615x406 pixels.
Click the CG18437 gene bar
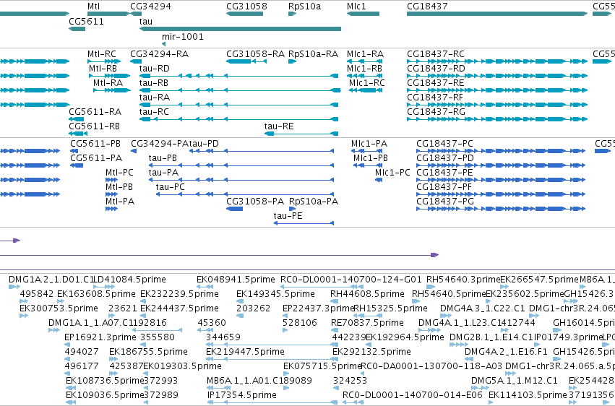click(497, 14)
